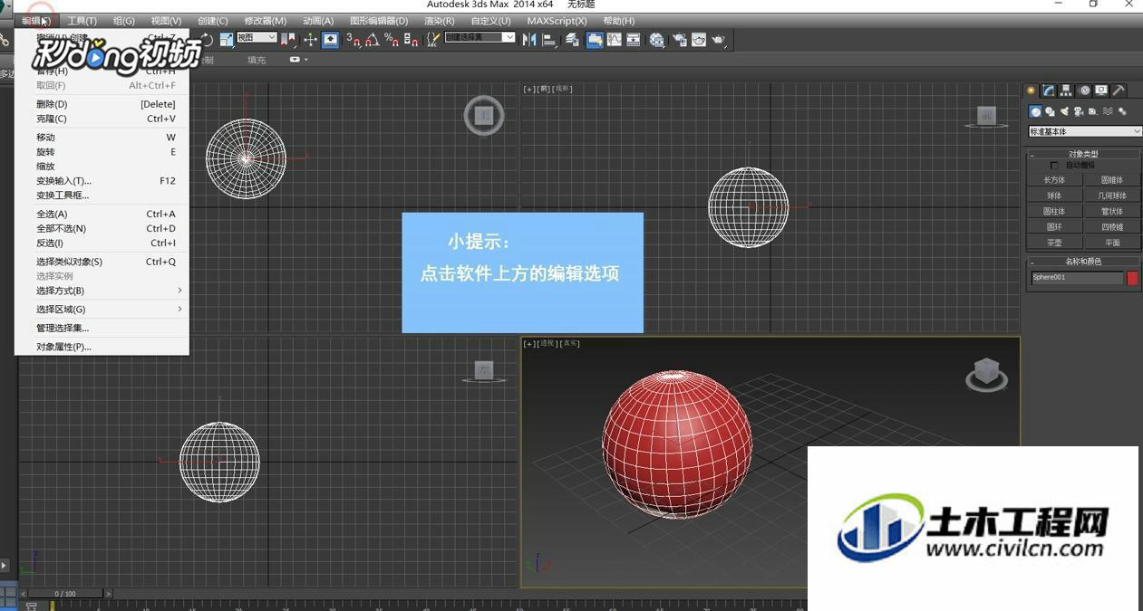The image size is (1143, 611).
Task: Click the Mirror tool icon
Action: pos(529,39)
